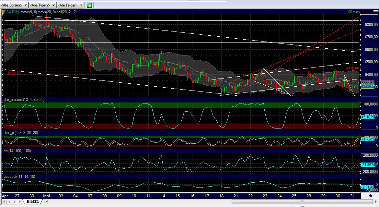
Task: Click the previous-sheet arrow icon
Action: click(9, 201)
